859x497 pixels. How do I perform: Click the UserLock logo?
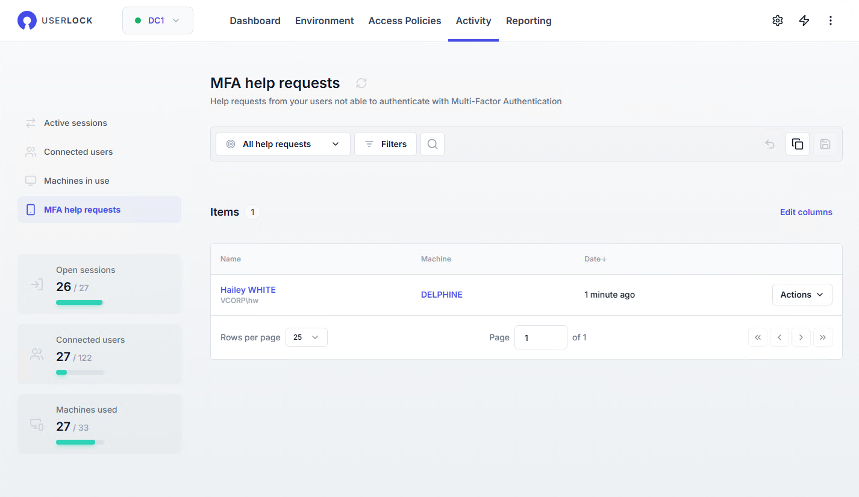(x=55, y=20)
